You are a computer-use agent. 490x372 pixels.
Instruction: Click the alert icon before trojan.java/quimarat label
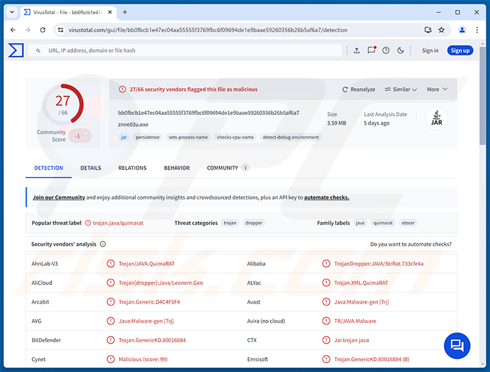pyautogui.click(x=88, y=223)
